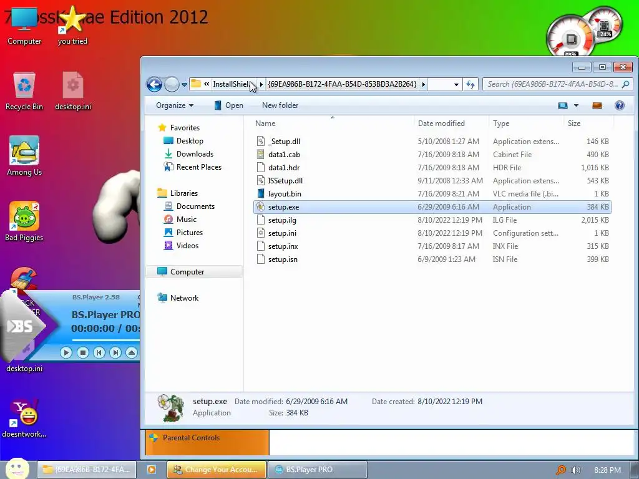The height and width of the screenshot is (479, 639).
Task: Click the InstallShield breadcrumb segment
Action: click(x=231, y=84)
